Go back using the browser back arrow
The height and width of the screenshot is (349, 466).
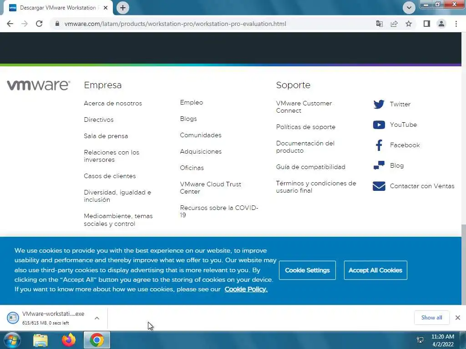tap(10, 24)
